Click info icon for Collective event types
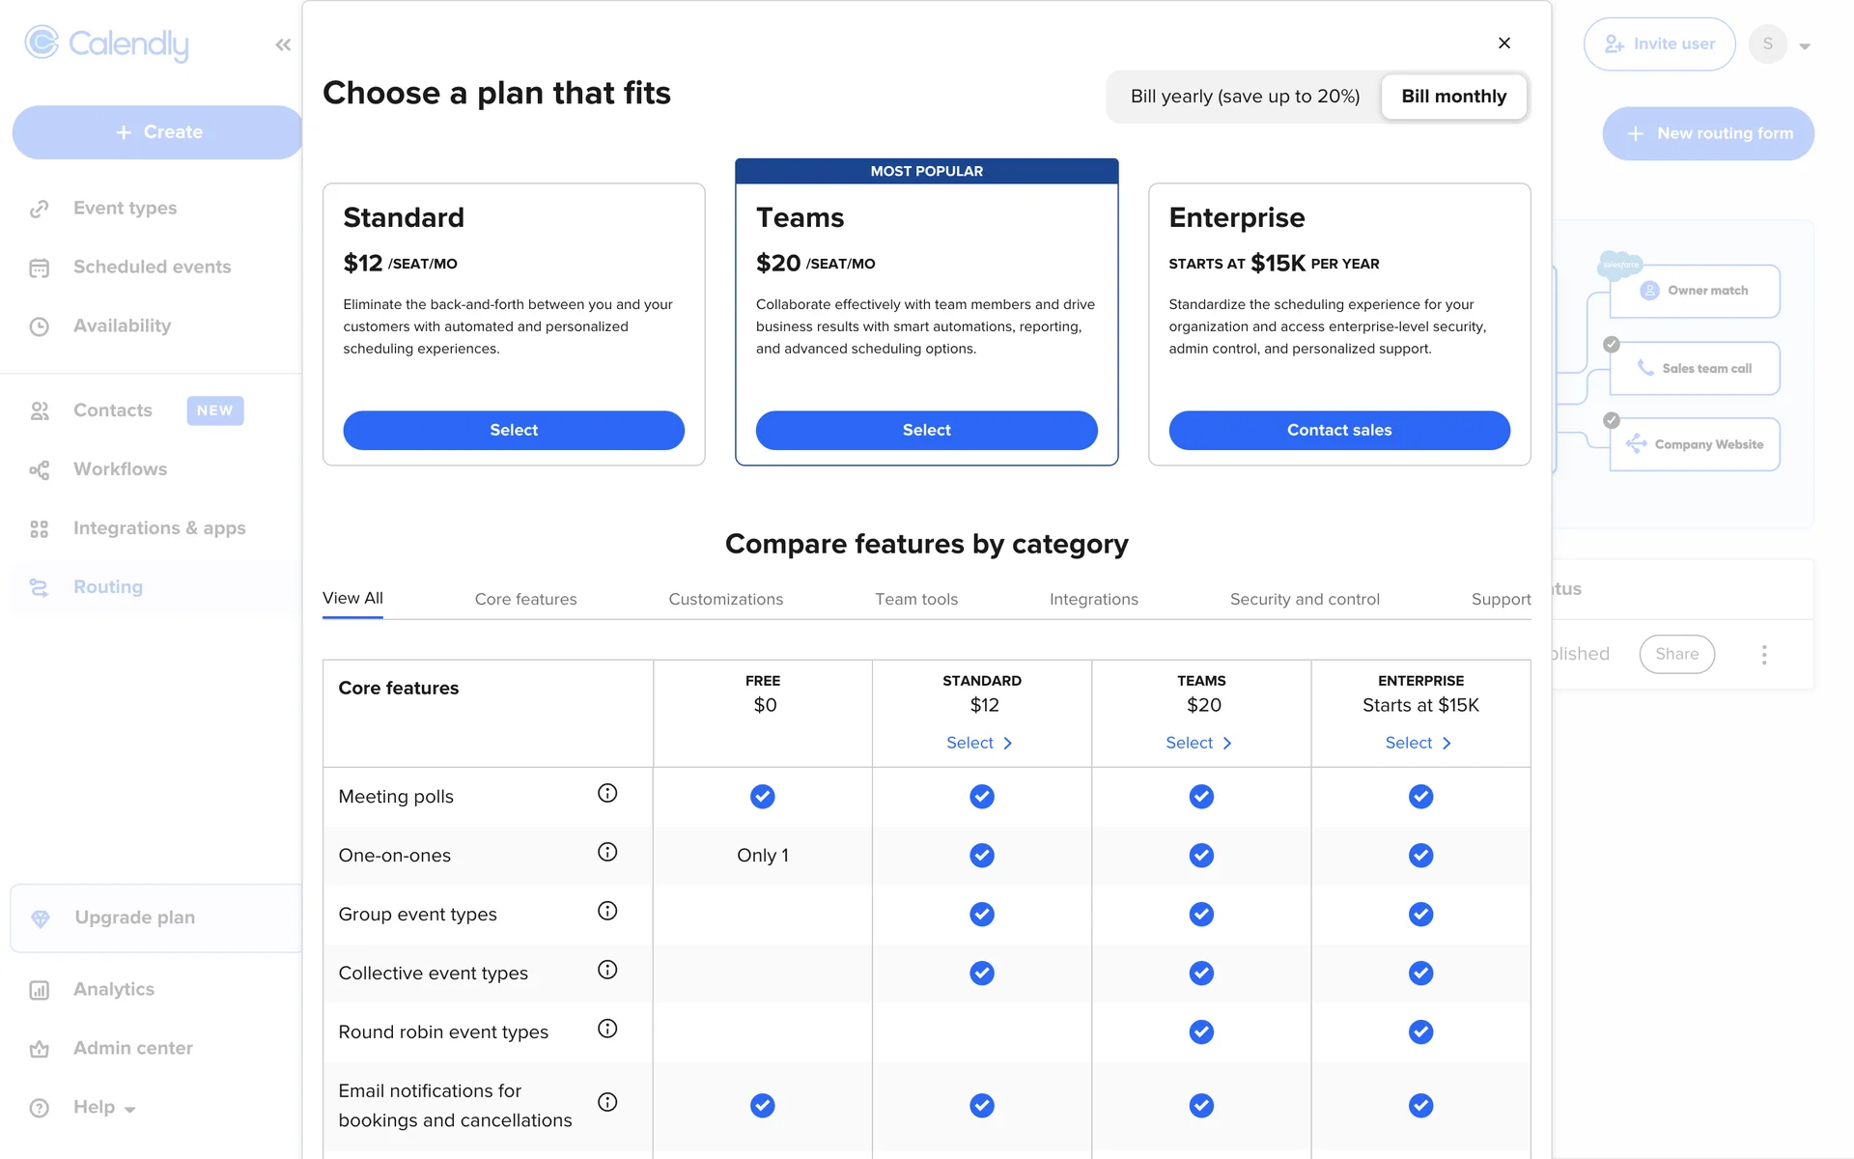 (x=607, y=970)
